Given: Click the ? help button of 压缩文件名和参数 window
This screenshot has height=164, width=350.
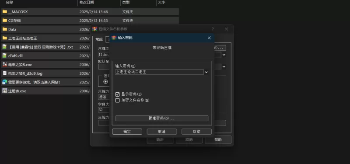Looking at the screenshot, I should [x=213, y=29].
